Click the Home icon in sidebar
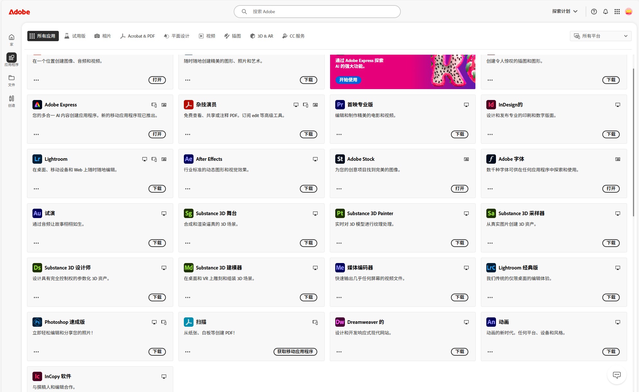The width and height of the screenshot is (639, 392). [12, 37]
